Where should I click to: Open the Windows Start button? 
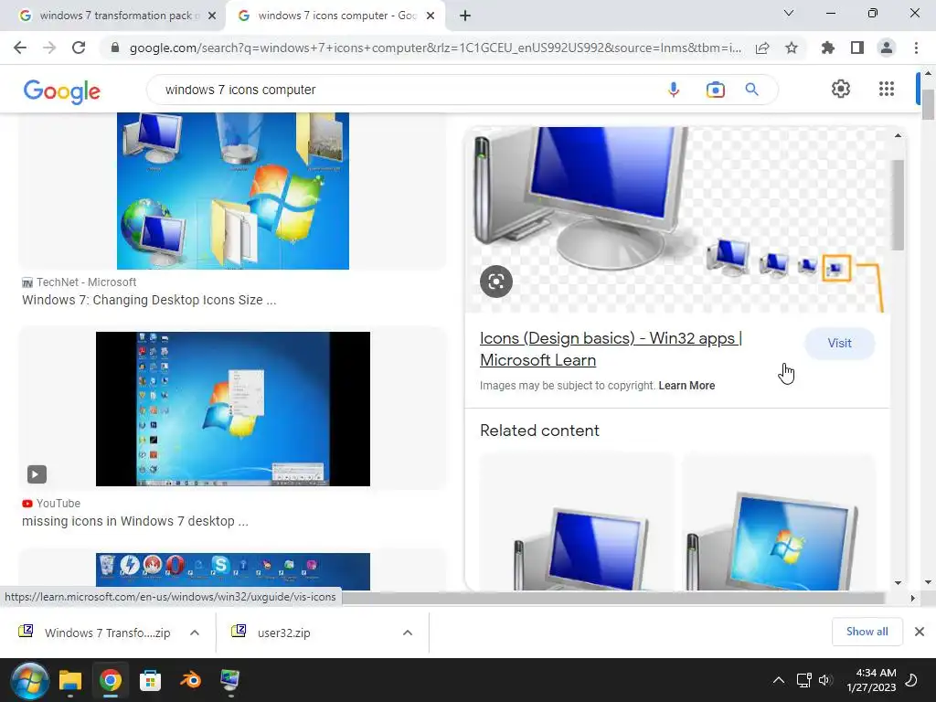pos(29,680)
